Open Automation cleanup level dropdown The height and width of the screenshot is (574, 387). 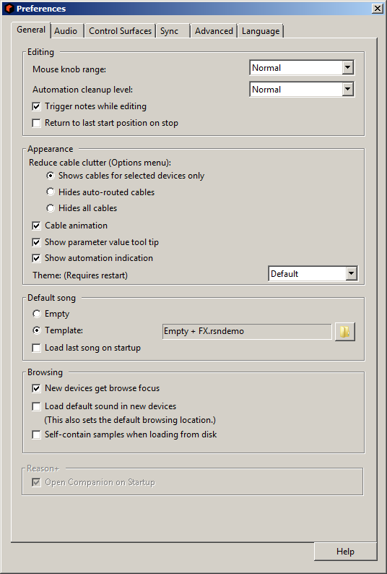tap(302, 90)
